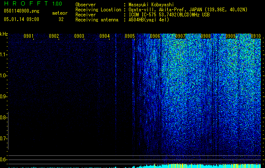Click the observer name Masayuki Kobayashi

tap(151, 5)
